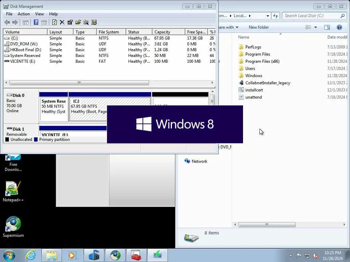Click the Explore magnifier icon in Disk Management toolbar
This screenshot has width=350, height=262.
point(86,22)
